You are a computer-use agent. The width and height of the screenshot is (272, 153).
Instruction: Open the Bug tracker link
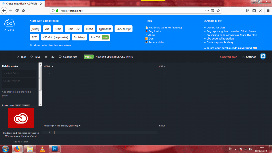[x=154, y=31]
